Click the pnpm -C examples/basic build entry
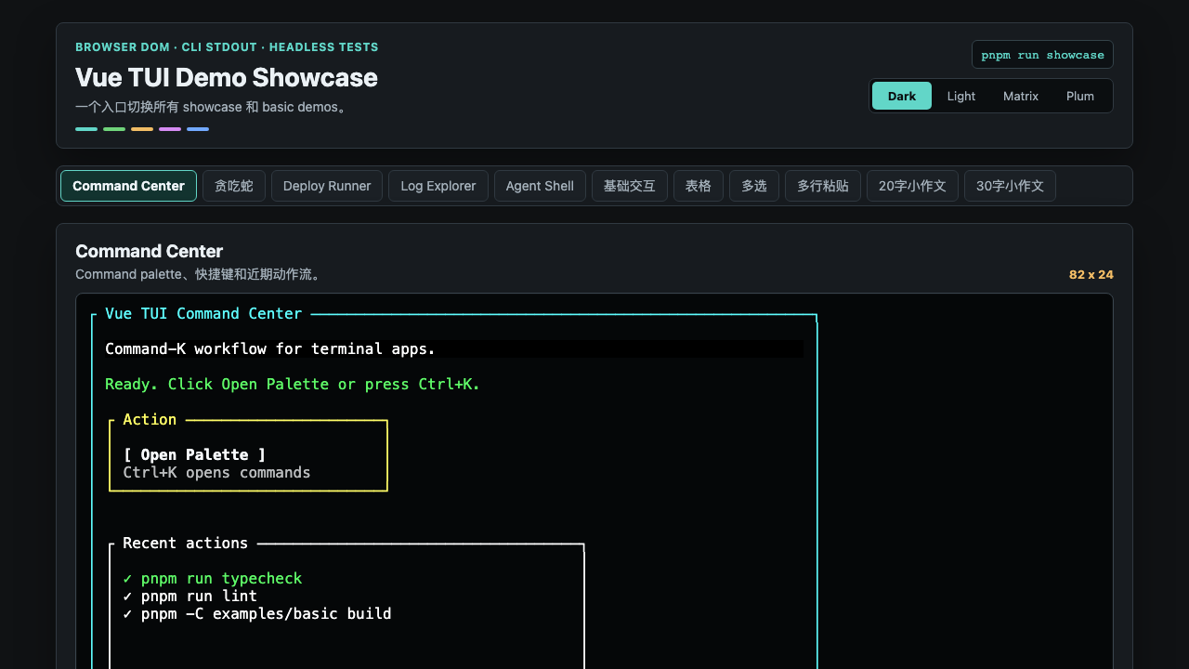 click(257, 613)
